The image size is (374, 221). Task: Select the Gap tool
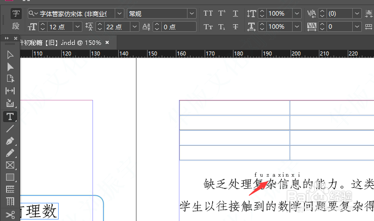(10, 91)
